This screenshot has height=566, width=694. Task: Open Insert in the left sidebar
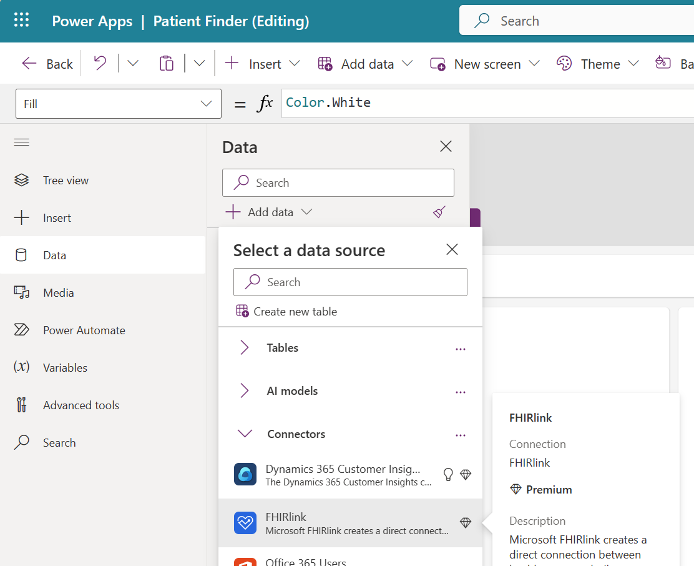pyautogui.click(x=103, y=218)
